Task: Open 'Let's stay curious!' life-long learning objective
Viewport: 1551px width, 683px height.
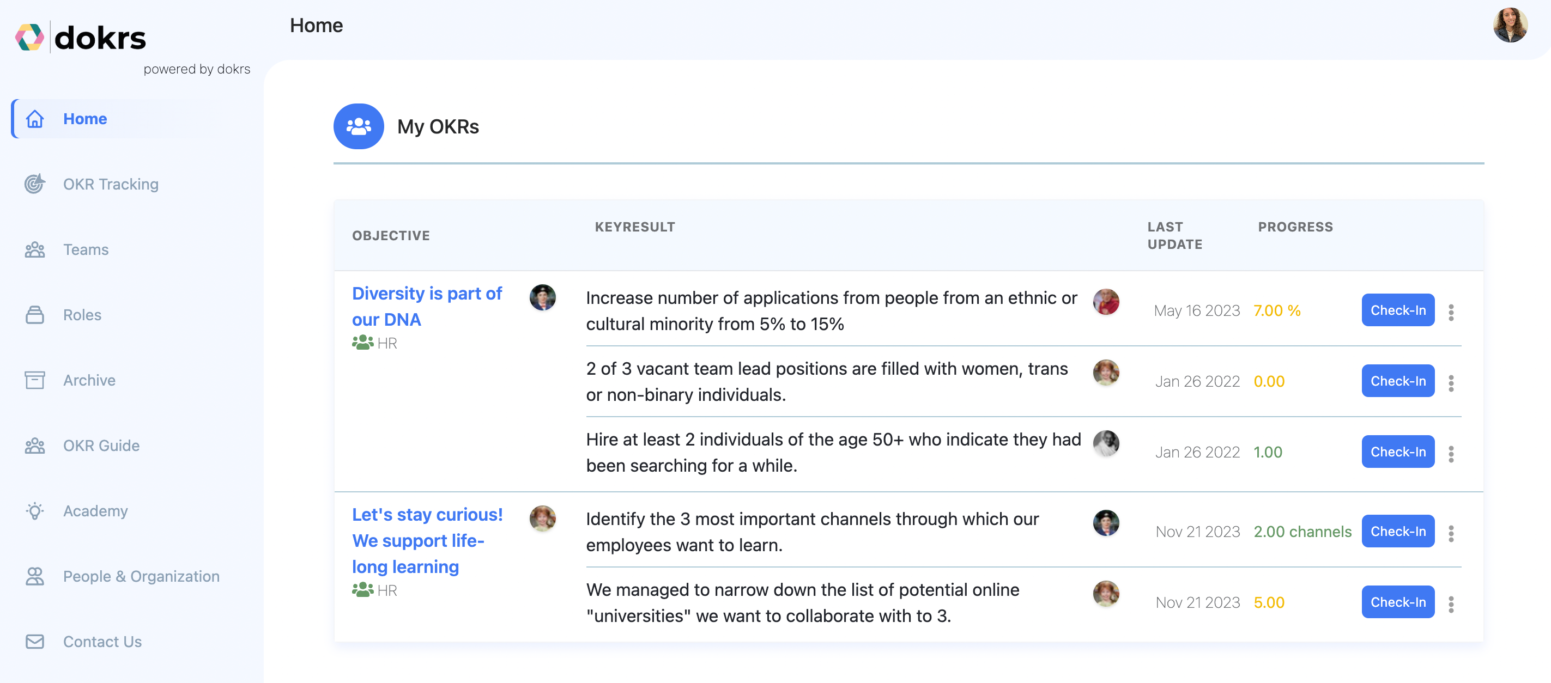Action: pos(426,540)
